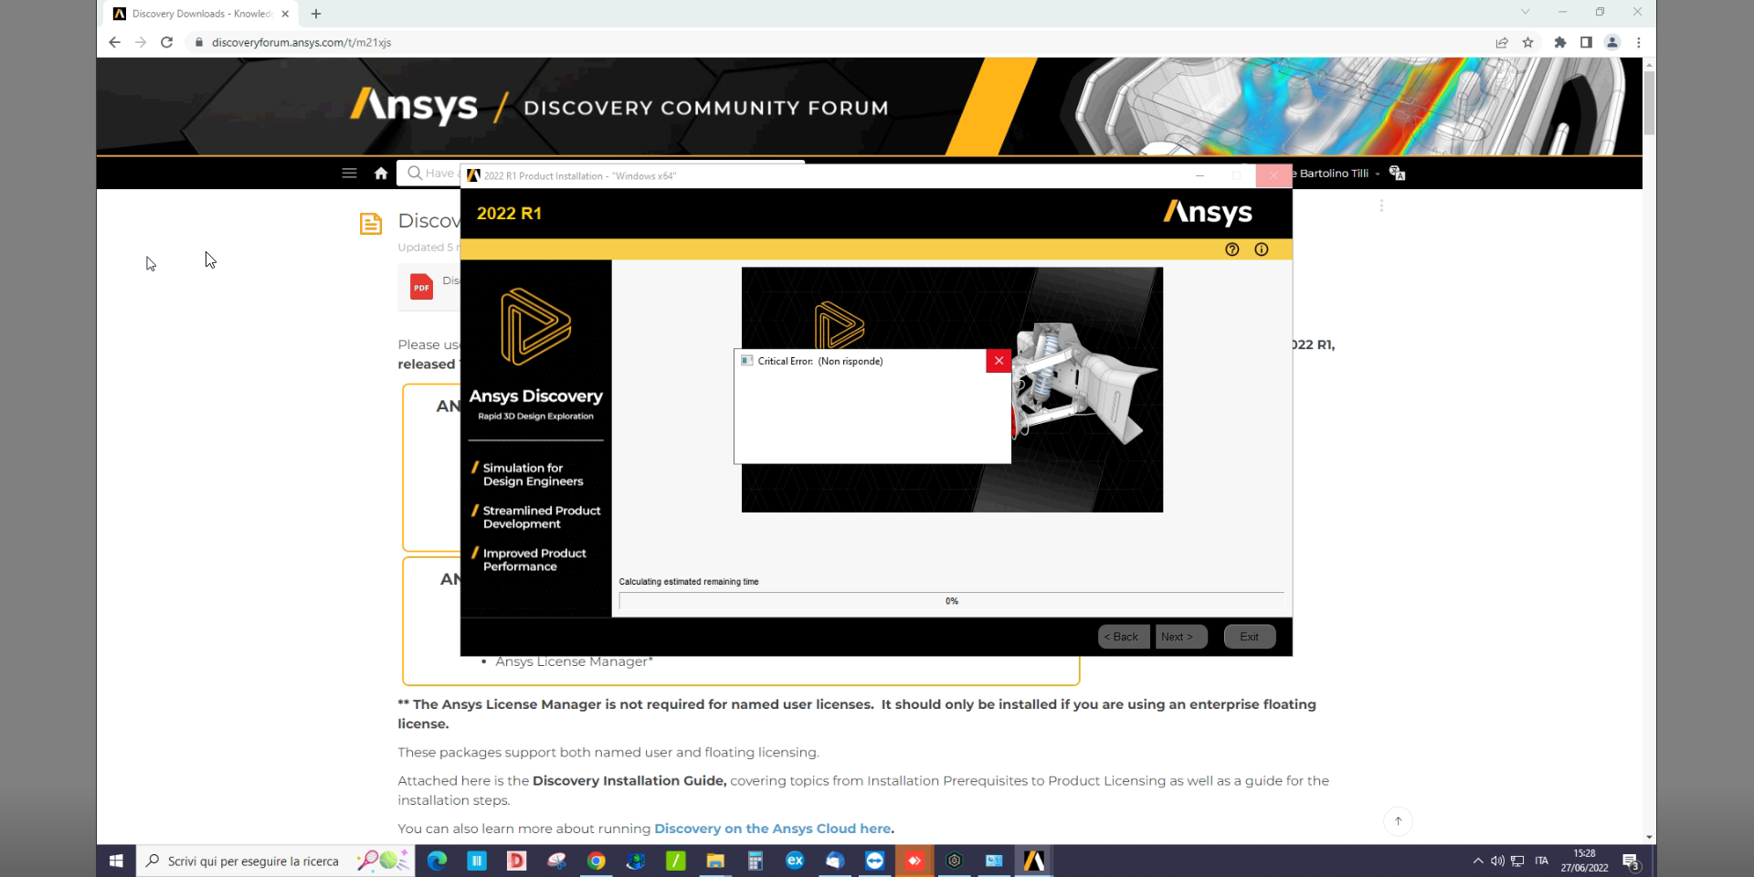The image size is (1754, 877).
Task: Select the Discovery Downloads browser tab
Action: [x=201, y=14]
